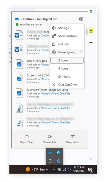Click View online globe button

(x=50, y=139)
